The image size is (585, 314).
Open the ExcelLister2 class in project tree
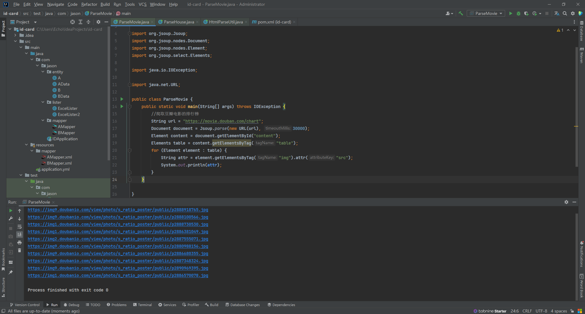[69, 114]
